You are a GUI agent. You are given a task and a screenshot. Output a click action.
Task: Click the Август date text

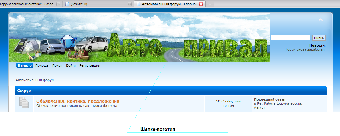pyautogui.click(x=259, y=108)
